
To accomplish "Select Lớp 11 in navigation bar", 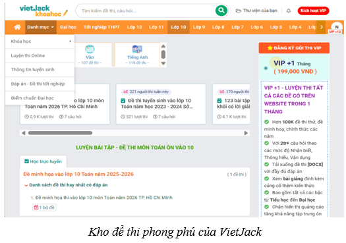I will 156,27.
